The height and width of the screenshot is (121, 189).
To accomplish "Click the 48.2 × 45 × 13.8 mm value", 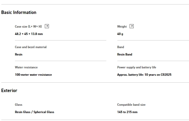I will click(29, 34).
